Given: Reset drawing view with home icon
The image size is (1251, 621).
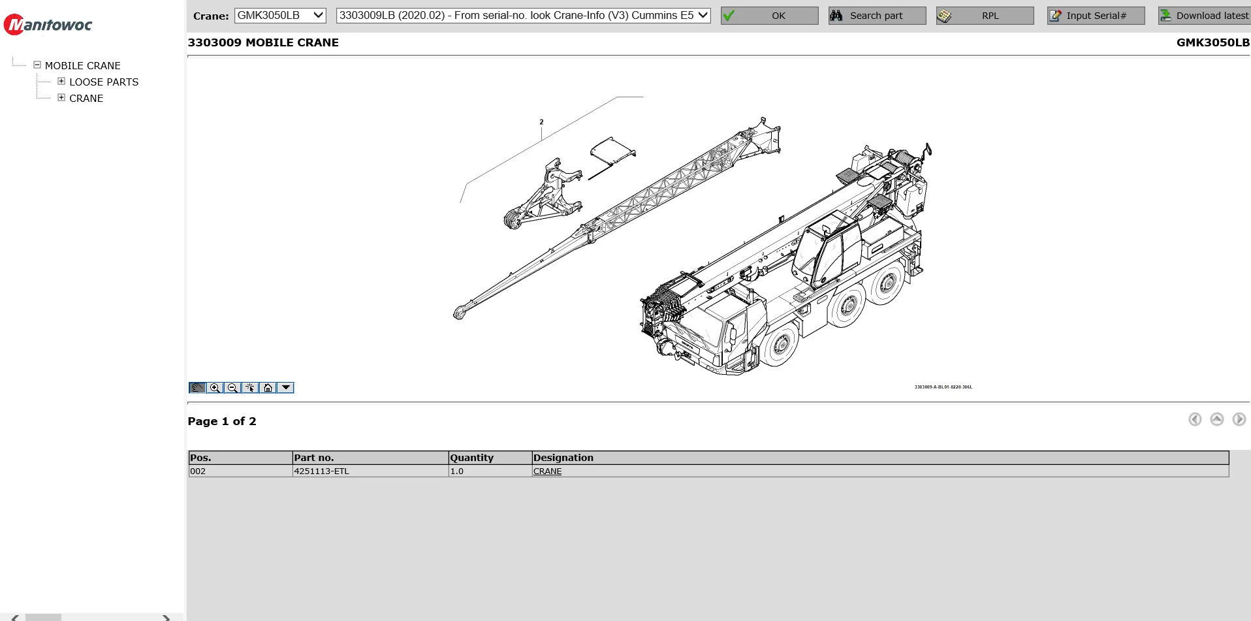Looking at the screenshot, I should tap(268, 388).
